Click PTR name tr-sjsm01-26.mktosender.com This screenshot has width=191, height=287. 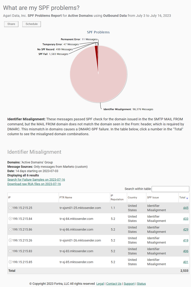80,240
